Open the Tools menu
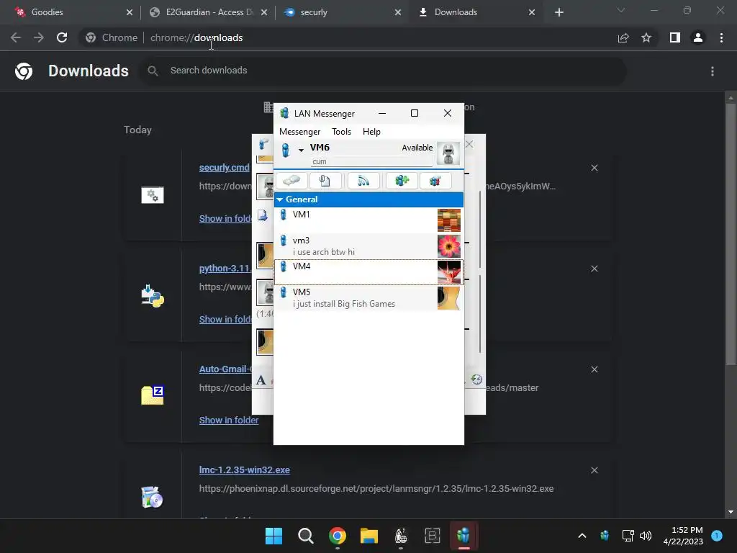The width and height of the screenshot is (737, 553). [x=341, y=132]
